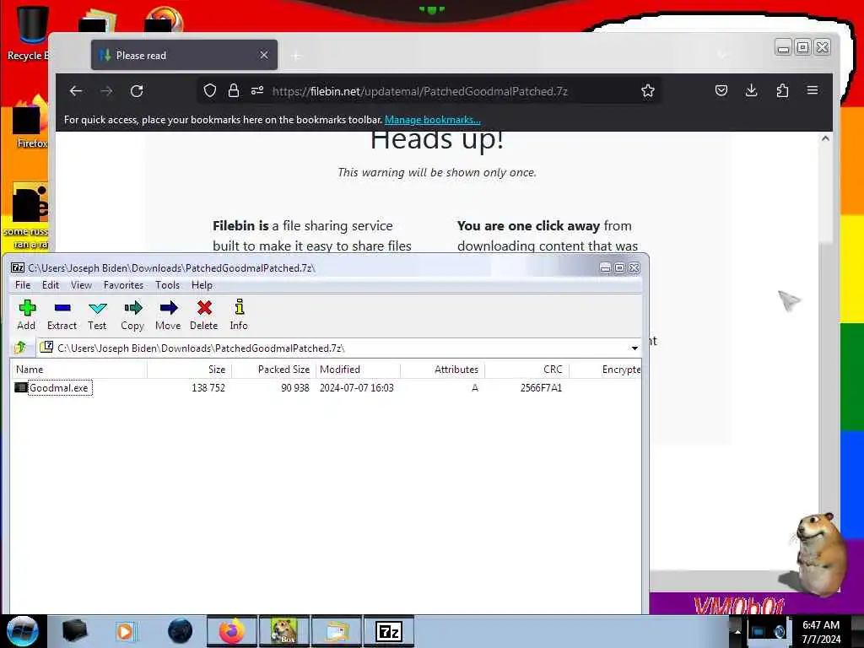Open the File menu in 7-Zip

tap(23, 285)
